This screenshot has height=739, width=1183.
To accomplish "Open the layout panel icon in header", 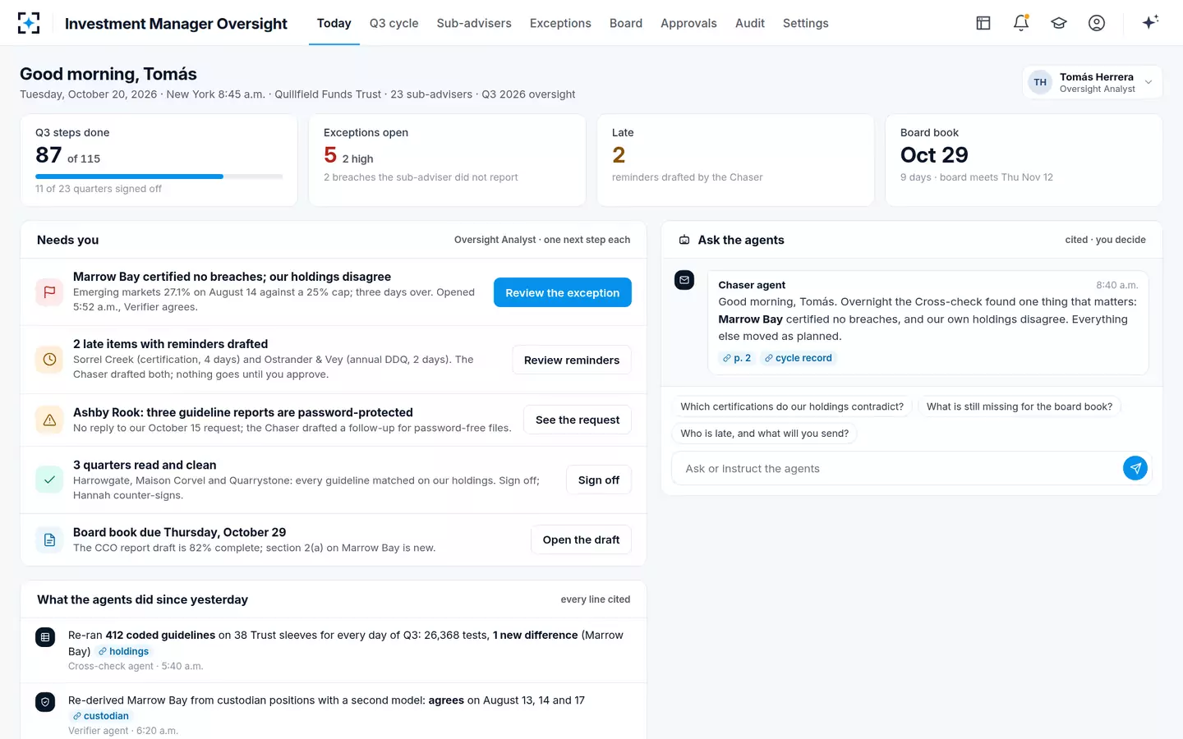I will click(983, 23).
